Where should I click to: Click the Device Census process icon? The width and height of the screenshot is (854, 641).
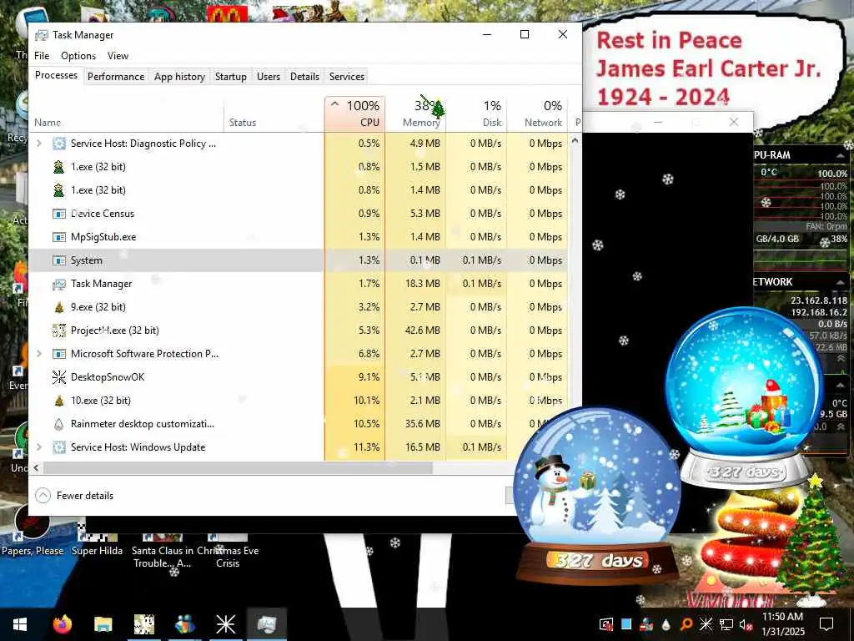tap(59, 214)
